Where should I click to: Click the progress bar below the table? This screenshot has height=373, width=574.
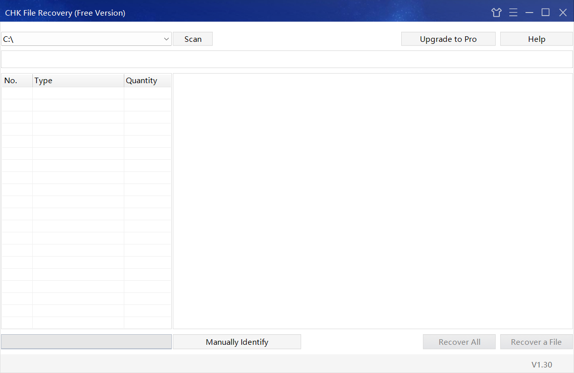click(x=86, y=342)
